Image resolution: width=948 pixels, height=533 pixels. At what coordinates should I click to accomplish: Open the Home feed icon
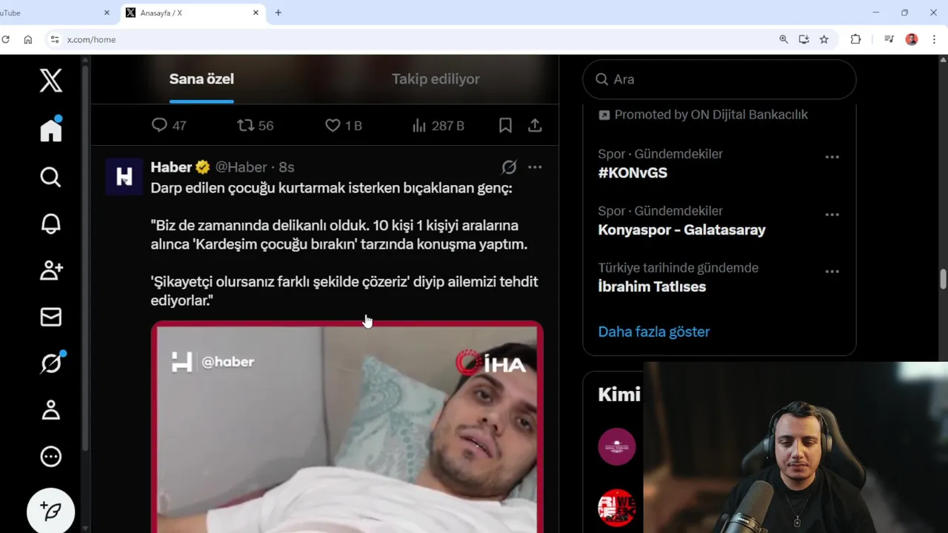tap(51, 130)
